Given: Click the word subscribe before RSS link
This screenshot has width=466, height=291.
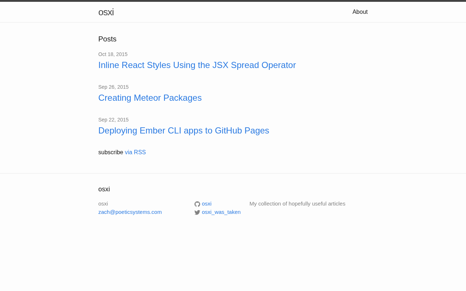Looking at the screenshot, I should (x=111, y=152).
